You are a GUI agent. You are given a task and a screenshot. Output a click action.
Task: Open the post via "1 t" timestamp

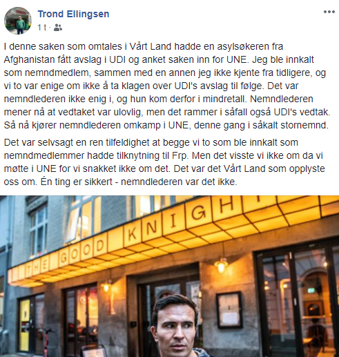click(42, 28)
